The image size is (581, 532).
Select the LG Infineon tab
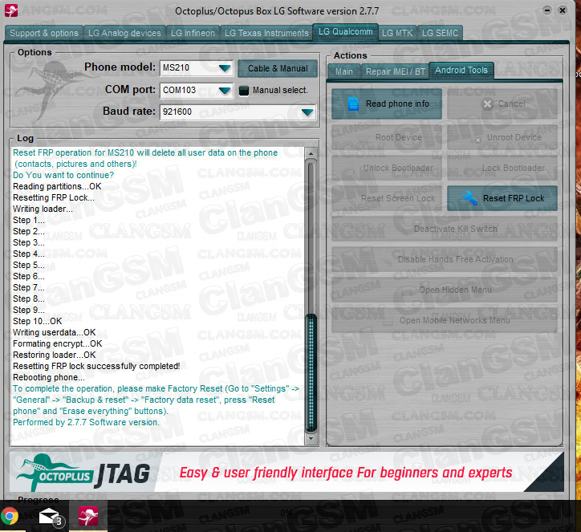(193, 33)
